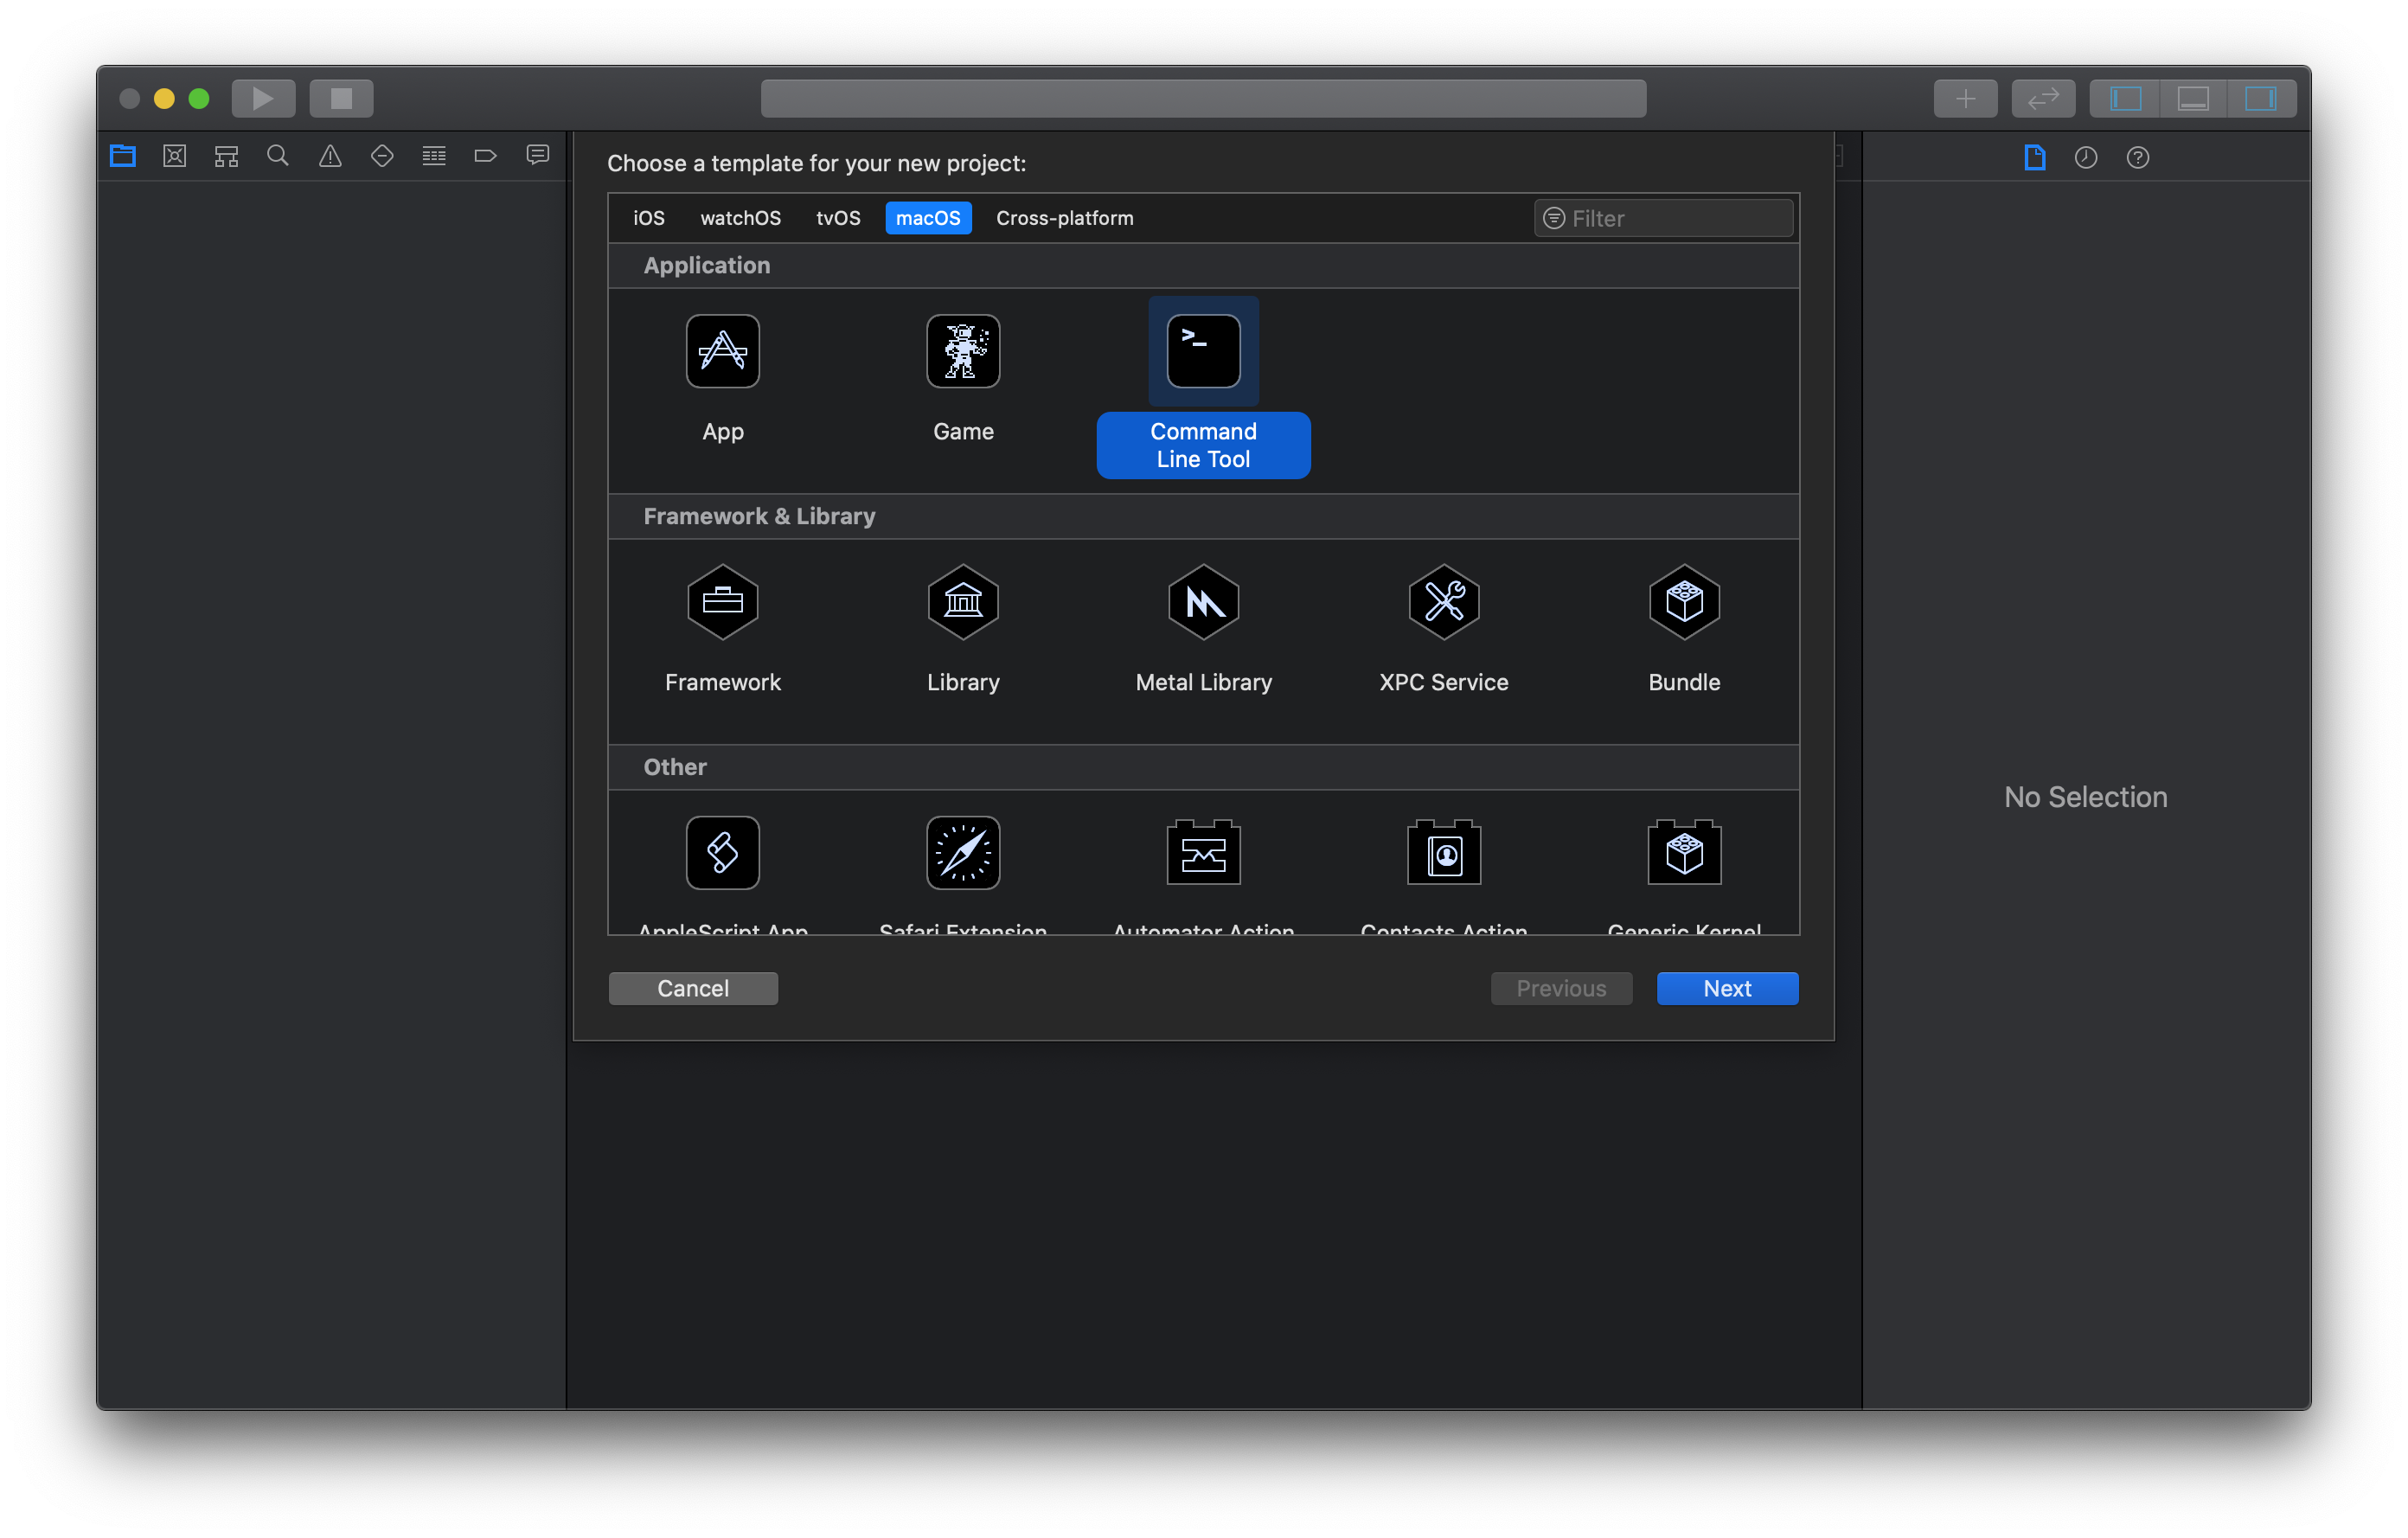Switch to the tvOS tab
Viewport: 2408px width, 1538px height.
pyautogui.click(x=837, y=218)
